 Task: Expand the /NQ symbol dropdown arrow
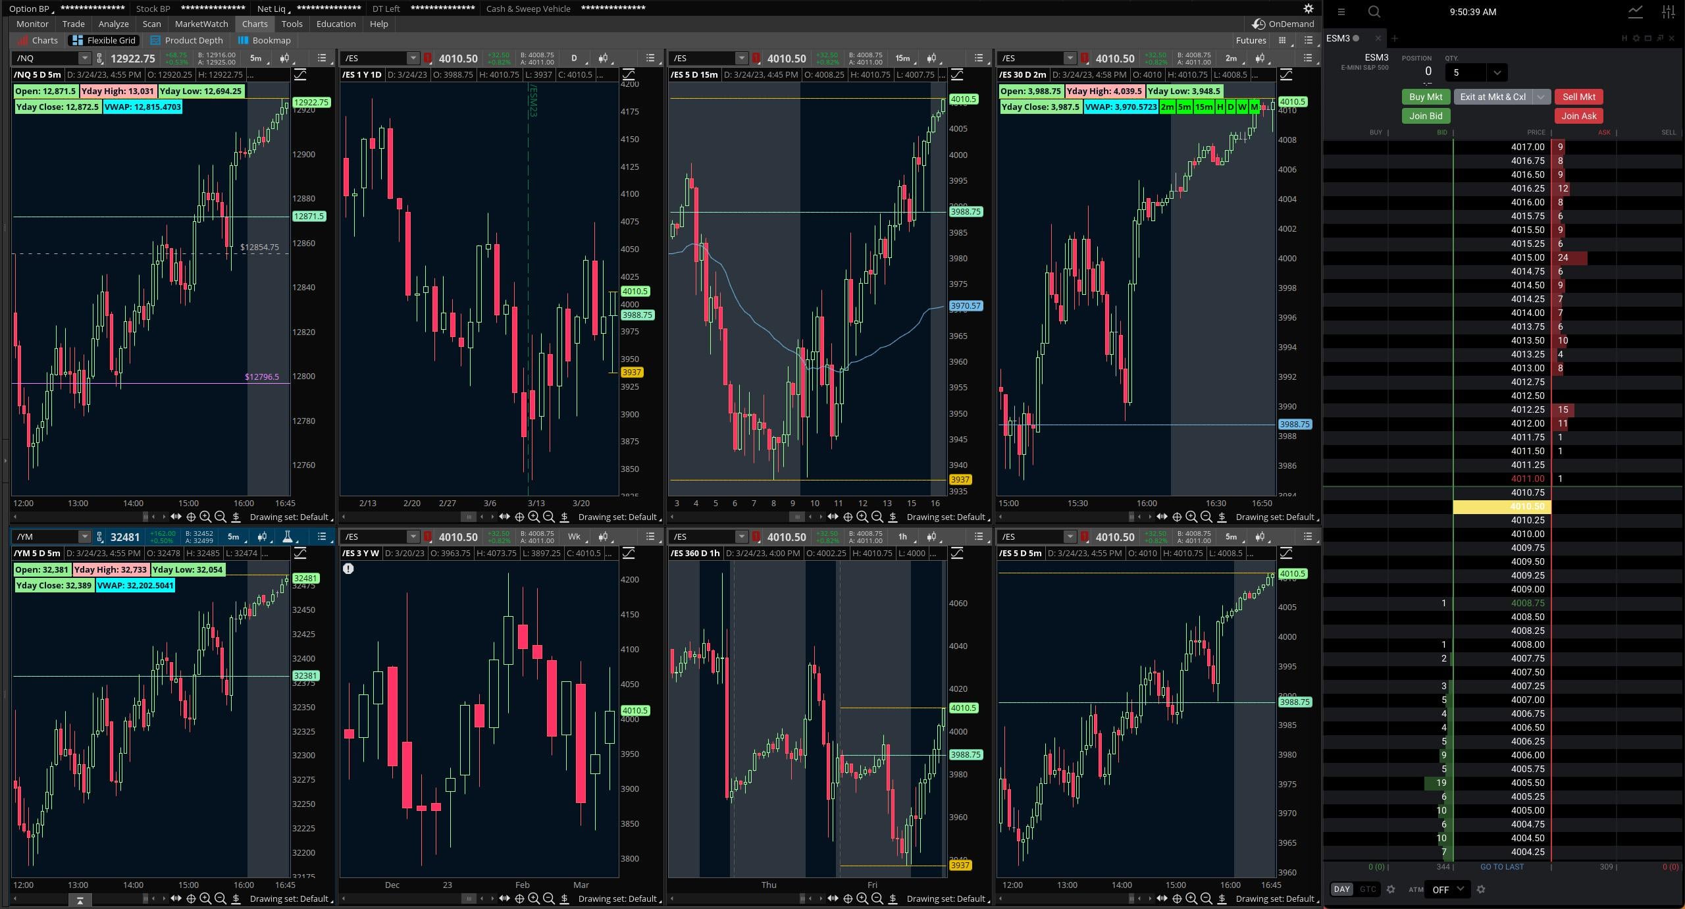coord(84,58)
